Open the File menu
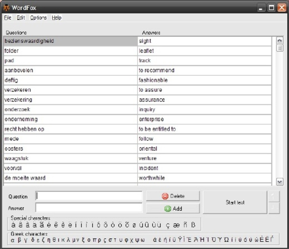Screen dimensions: 289x249 point(8,17)
